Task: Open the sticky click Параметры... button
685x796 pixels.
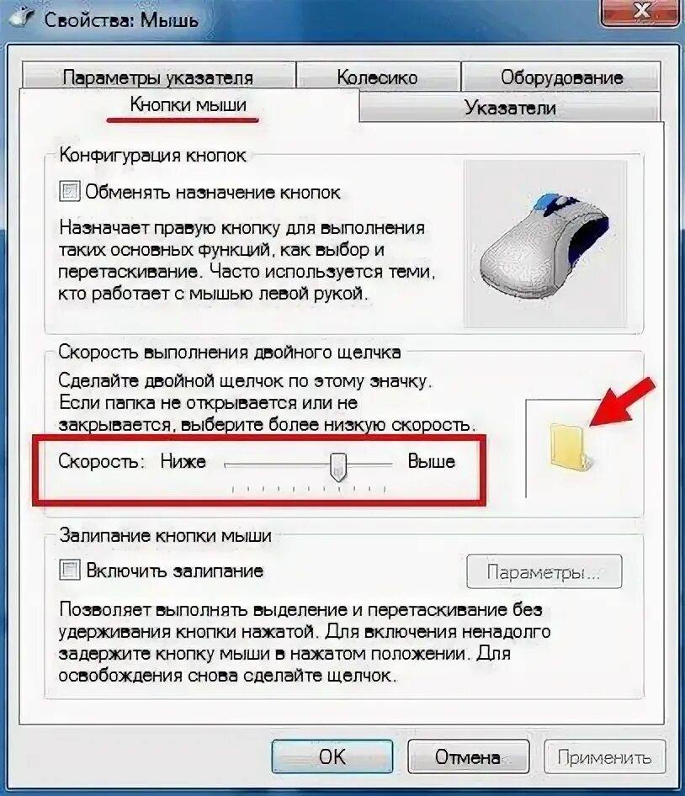Action: (x=544, y=571)
